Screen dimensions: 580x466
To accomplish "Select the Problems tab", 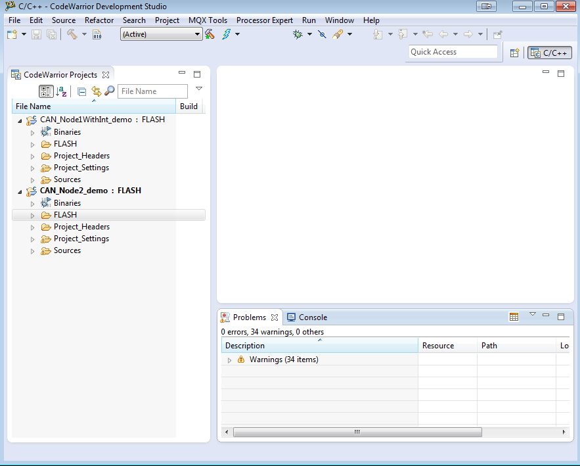I will click(x=250, y=317).
